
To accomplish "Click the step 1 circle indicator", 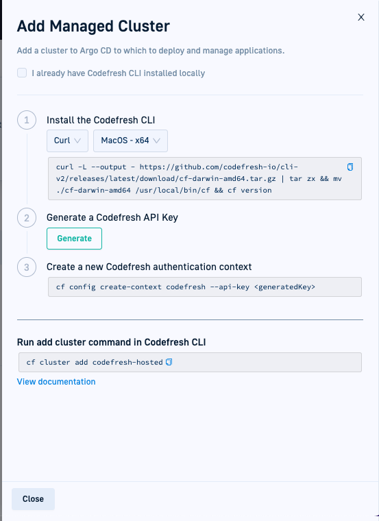I will [27, 120].
